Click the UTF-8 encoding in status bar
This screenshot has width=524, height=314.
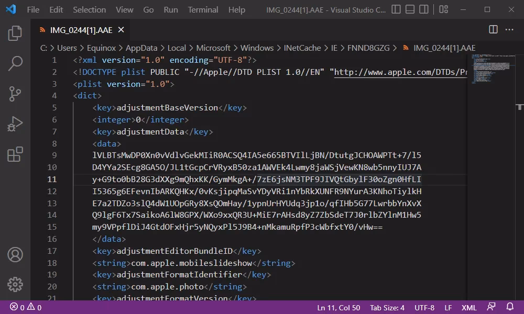(x=424, y=308)
